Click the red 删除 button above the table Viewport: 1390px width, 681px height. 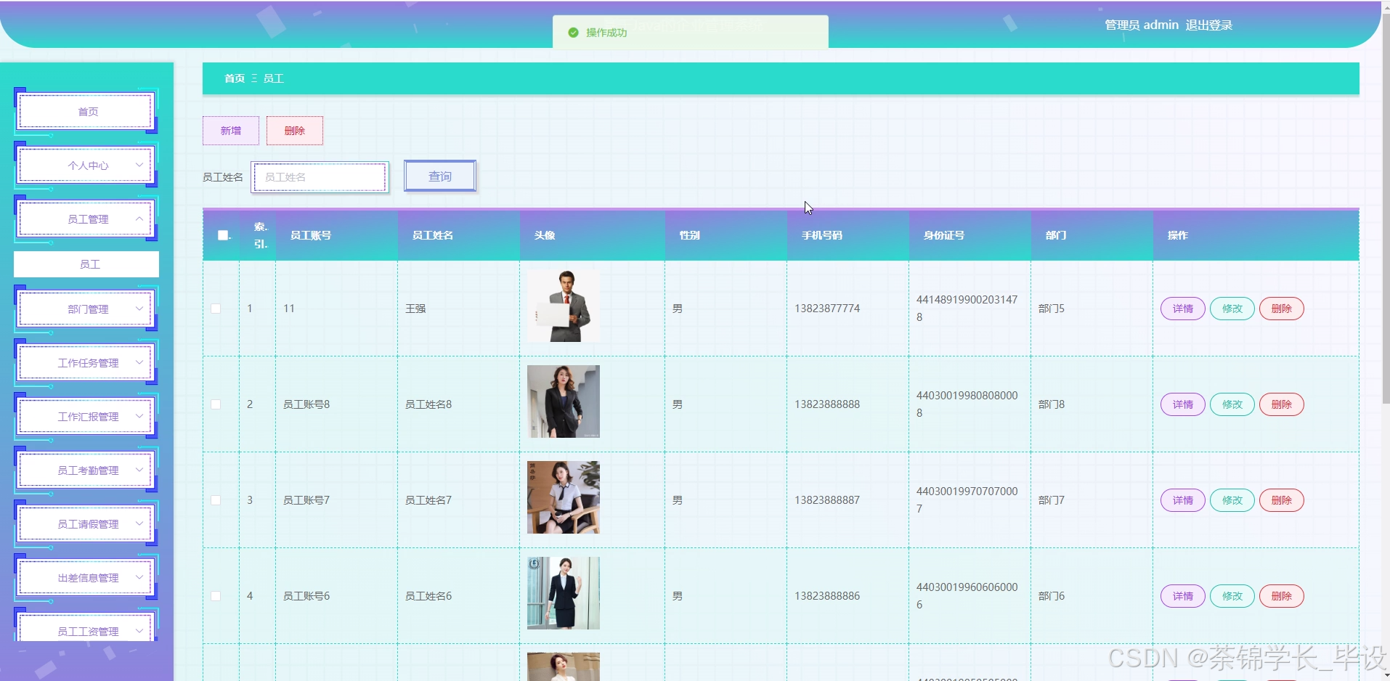295,131
